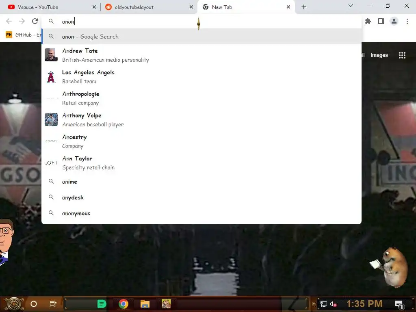Open Cortana circle in the taskbar
This screenshot has height=312, width=416.
(x=34, y=304)
